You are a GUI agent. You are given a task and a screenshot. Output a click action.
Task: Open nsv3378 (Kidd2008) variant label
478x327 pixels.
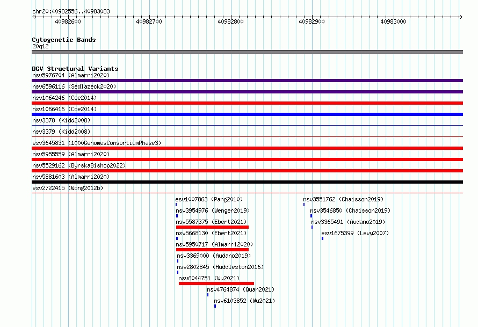click(x=61, y=120)
